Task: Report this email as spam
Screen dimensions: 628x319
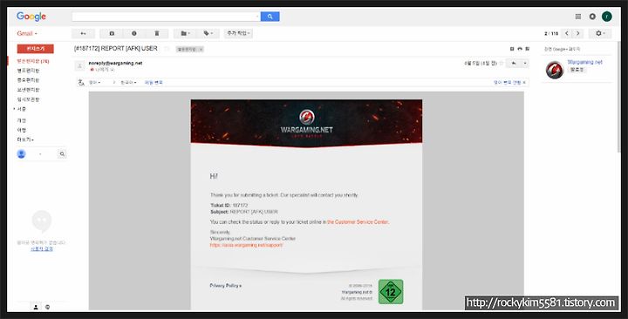Action: tap(134, 34)
